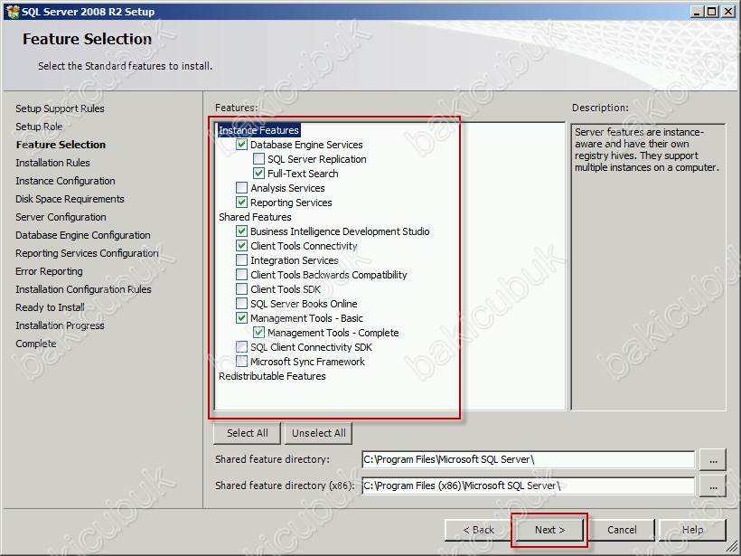Click Setup Support Rules step

tap(60, 108)
